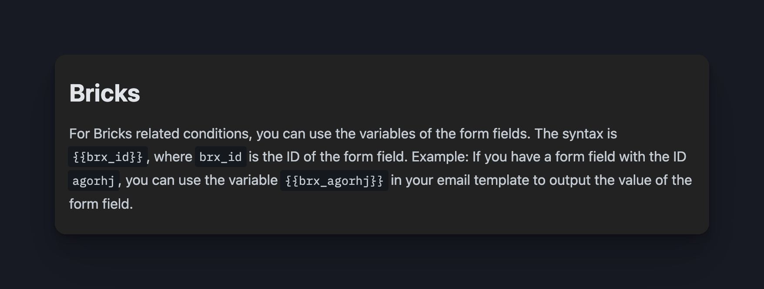Click the word 'where' after the syntax code

pyautogui.click(x=173, y=157)
